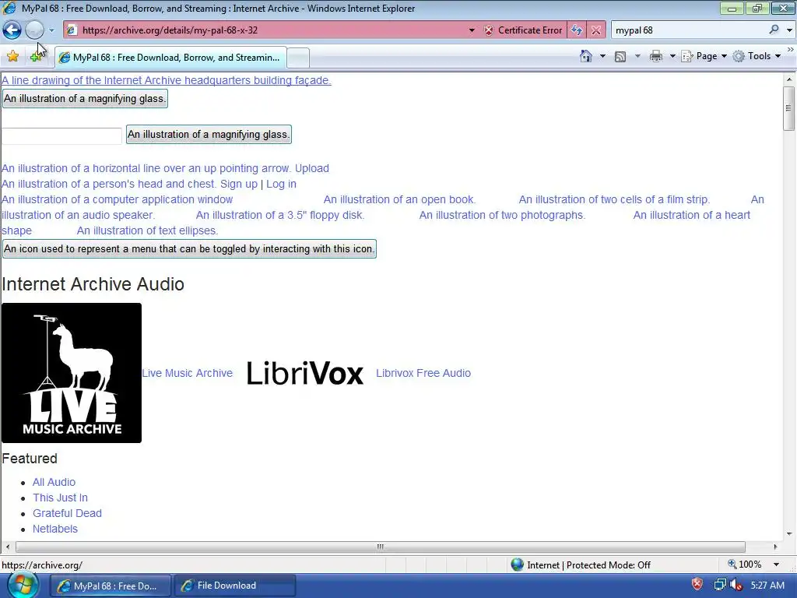
Task: Open the Internet Archive headquarters building link
Action: point(167,80)
